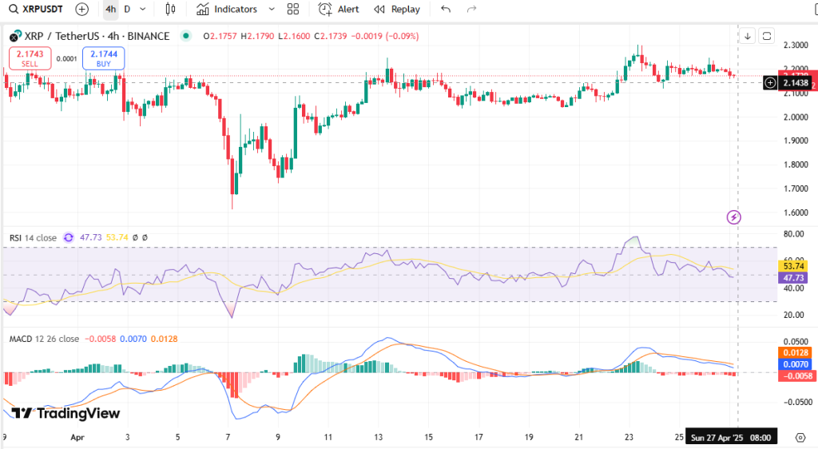Click signal value 0.0128 in legend
Image resolution: width=818 pixels, height=449 pixels.
point(165,339)
